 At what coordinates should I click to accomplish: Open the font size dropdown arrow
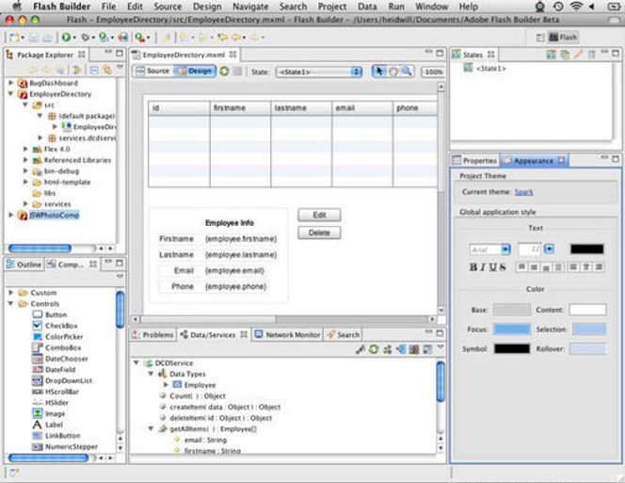(x=550, y=250)
